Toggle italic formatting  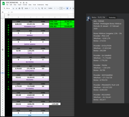(x=70, y=8)
